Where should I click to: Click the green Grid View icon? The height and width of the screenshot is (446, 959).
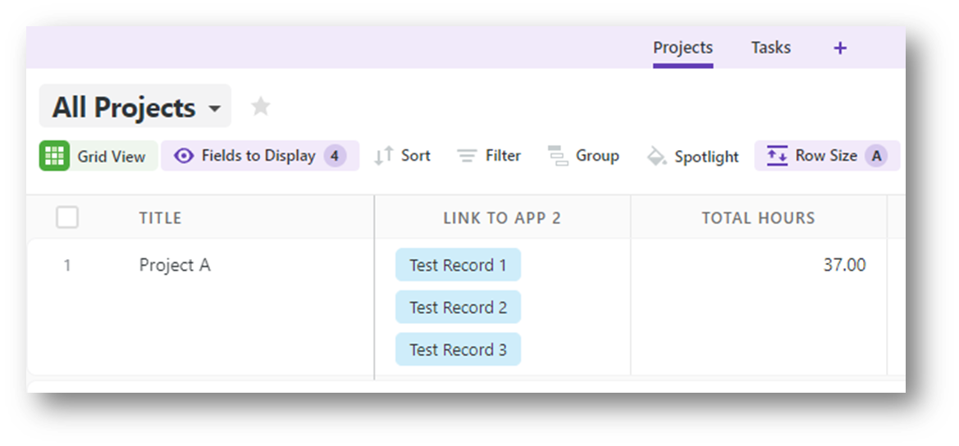pos(54,156)
